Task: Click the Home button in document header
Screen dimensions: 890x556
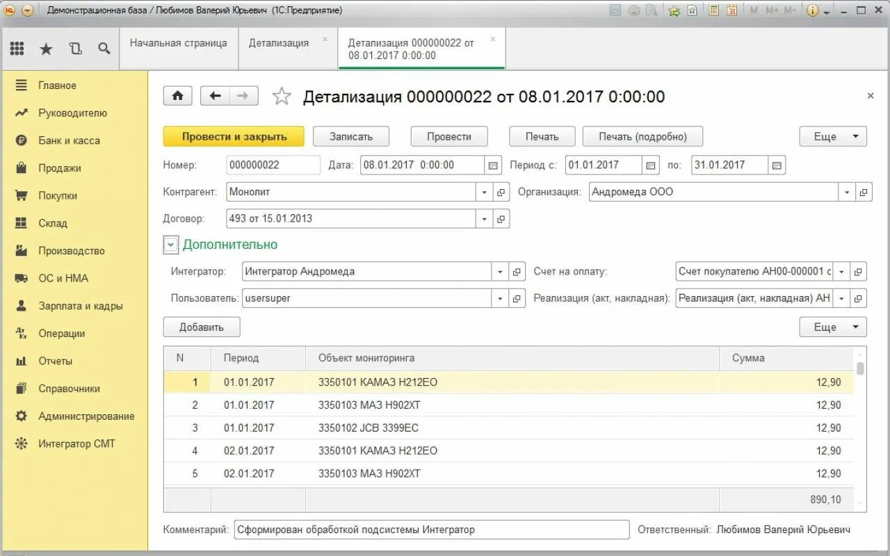Action: tap(177, 96)
